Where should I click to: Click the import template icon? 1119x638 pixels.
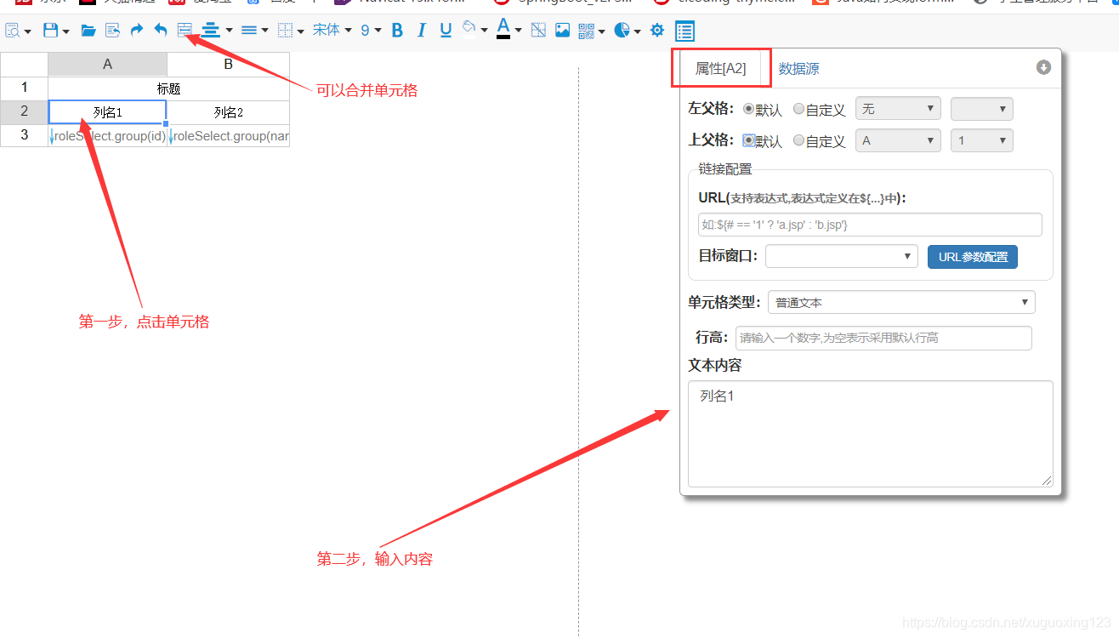(112, 31)
